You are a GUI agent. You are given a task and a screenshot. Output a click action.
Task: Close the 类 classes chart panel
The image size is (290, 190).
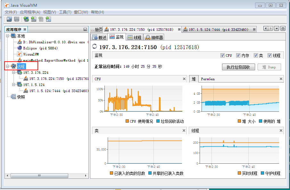(x=184, y=131)
